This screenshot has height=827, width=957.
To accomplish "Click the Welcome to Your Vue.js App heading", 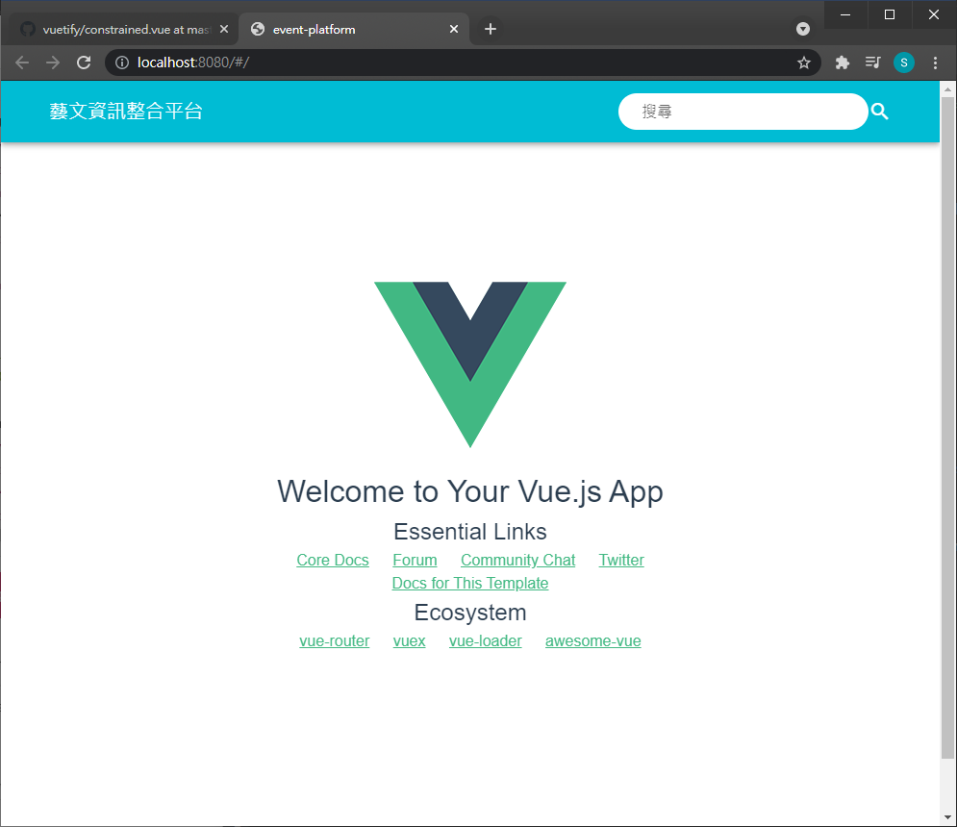I will 470,491.
